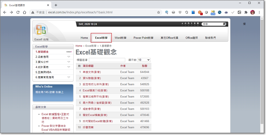This screenshot has width=266, height=135.
Task: Open sidebar link 5.巨集與VBA
Action: (x=43, y=72)
